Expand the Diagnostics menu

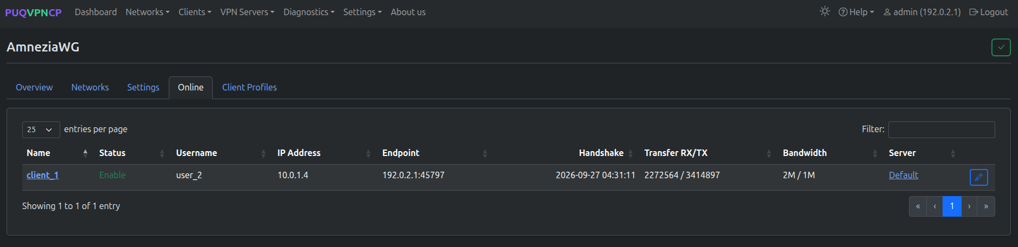pyautogui.click(x=309, y=12)
